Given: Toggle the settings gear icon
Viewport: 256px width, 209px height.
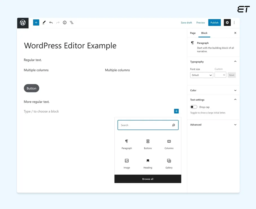Looking at the screenshot, I should (227, 23).
